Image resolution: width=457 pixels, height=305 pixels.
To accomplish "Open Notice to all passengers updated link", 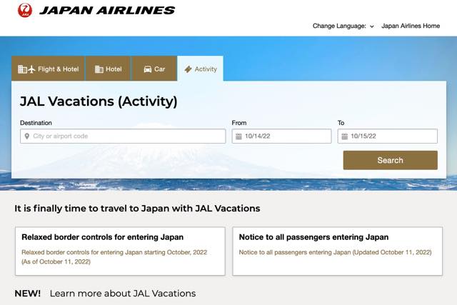I will point(335,252).
